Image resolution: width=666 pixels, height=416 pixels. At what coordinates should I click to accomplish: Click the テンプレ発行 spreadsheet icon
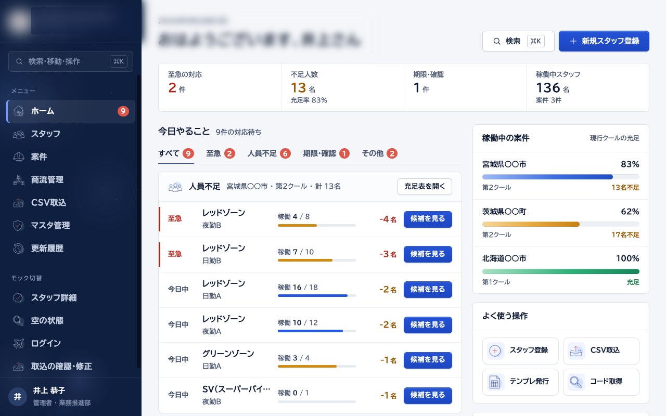(x=496, y=382)
